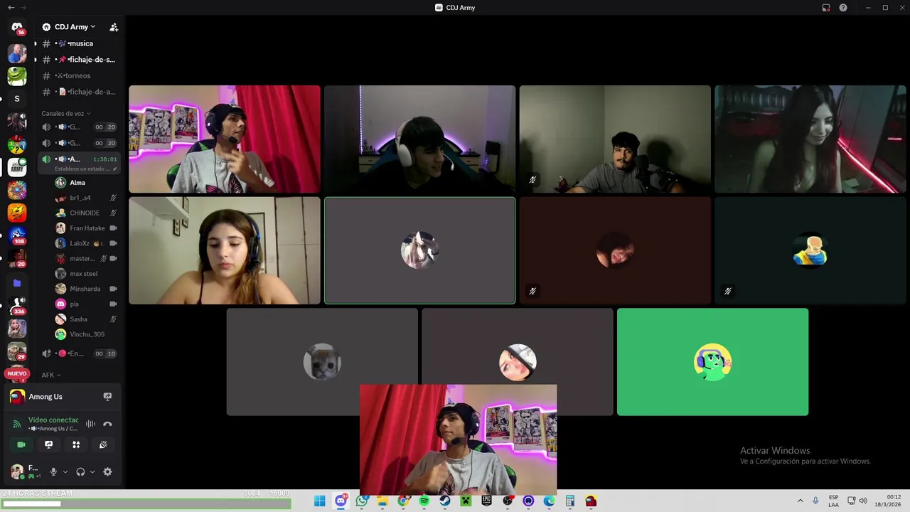This screenshot has width=910, height=512.
Task: Join the first voice channel showing 00 20
Action: 78,127
